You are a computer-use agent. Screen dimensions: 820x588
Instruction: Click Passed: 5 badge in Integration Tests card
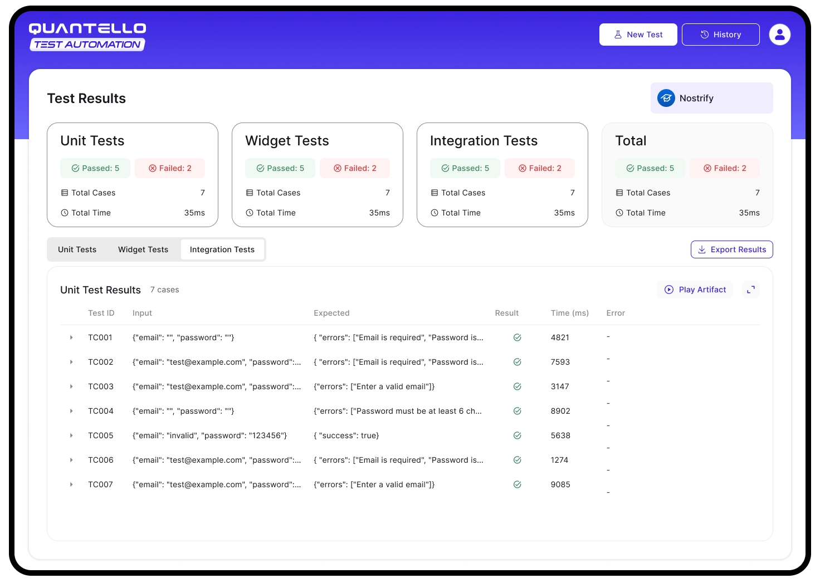[465, 168]
